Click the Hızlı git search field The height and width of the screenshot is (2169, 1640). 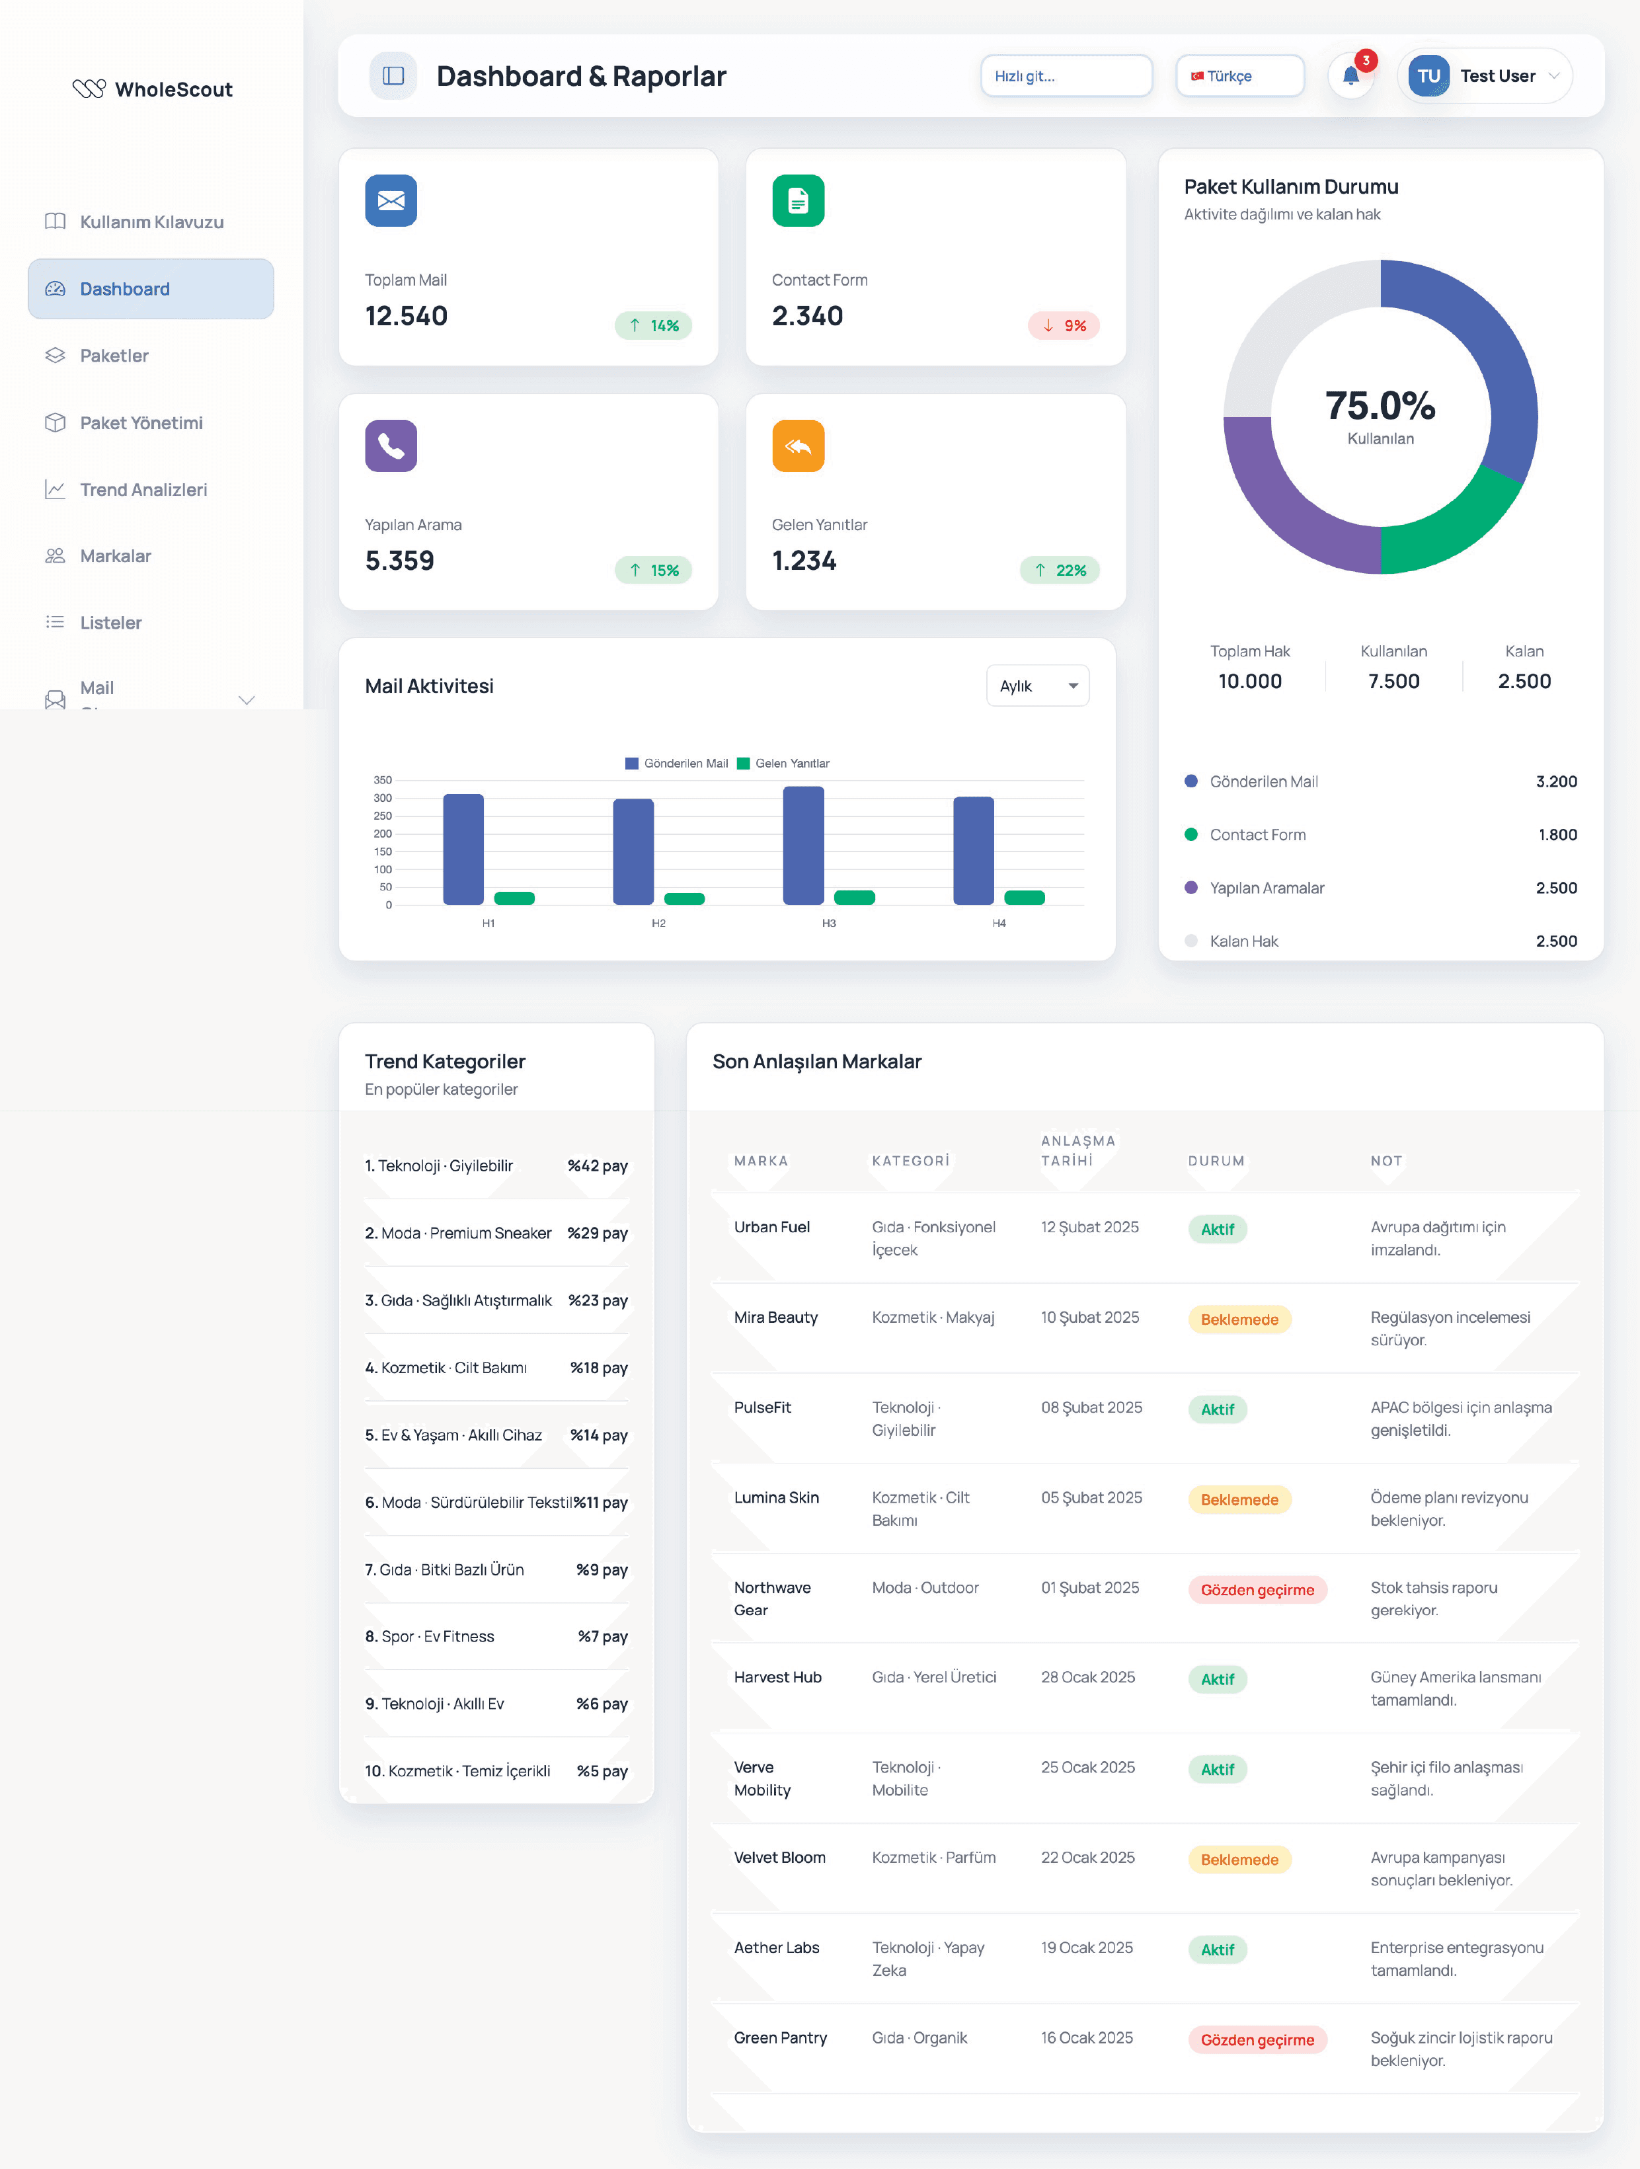1066,75
